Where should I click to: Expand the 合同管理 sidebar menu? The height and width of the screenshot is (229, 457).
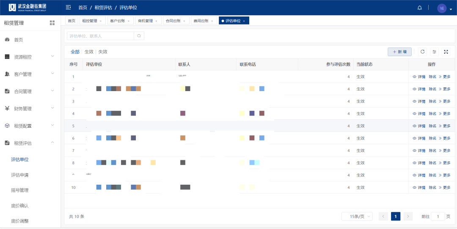pos(52,90)
